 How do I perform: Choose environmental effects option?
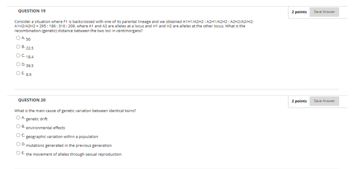point(18,126)
